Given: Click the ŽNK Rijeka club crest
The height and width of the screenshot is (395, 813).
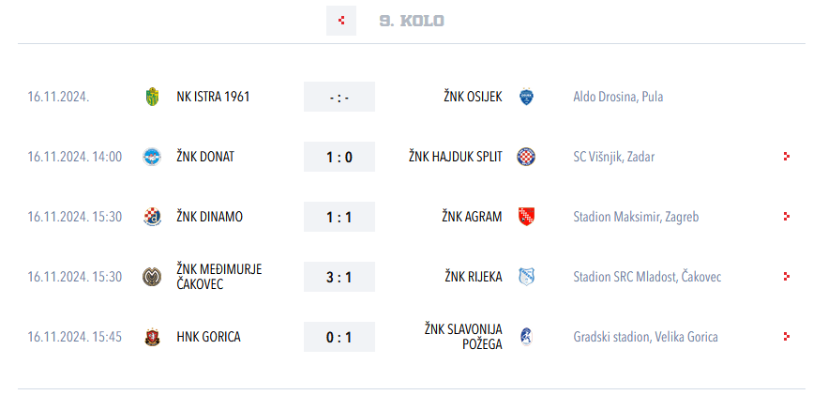Looking at the screenshot, I should click(526, 277).
